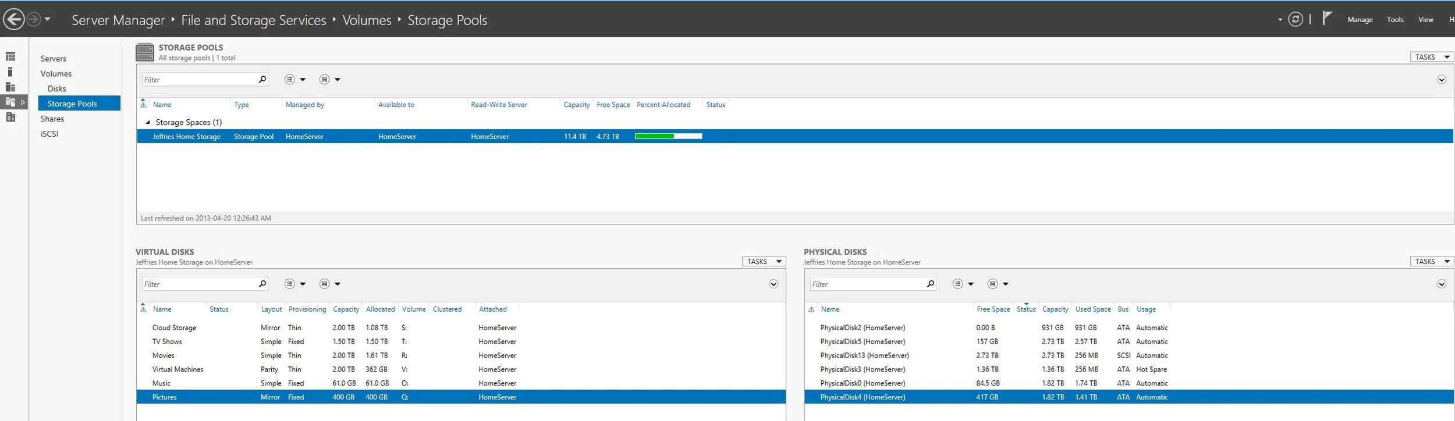Open Storage Pools TASKS dropdown
This screenshot has height=421, width=1455.
pyautogui.click(x=1432, y=57)
